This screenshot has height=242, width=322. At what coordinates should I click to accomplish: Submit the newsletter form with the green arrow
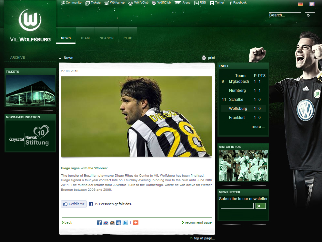tap(261, 206)
